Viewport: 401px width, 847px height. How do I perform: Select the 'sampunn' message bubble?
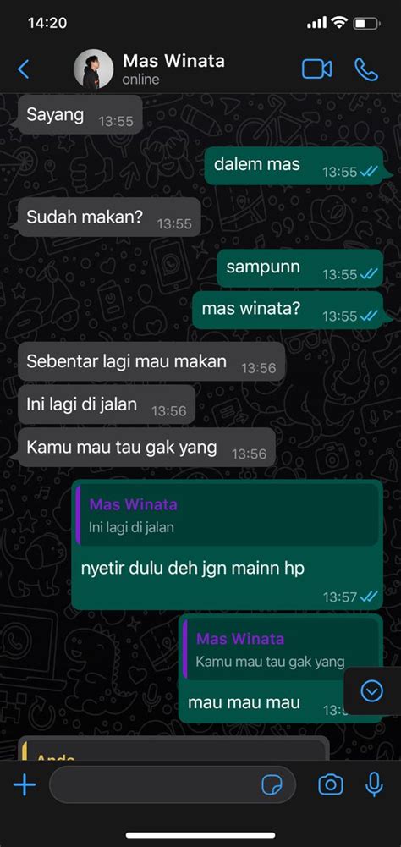[x=300, y=268]
